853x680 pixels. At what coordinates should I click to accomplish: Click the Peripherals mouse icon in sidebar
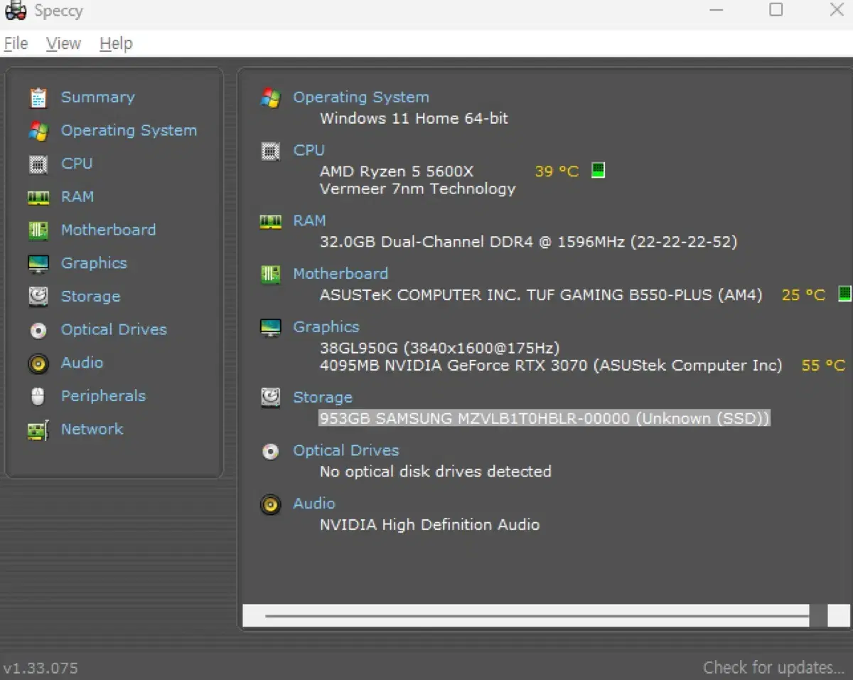[x=38, y=396]
